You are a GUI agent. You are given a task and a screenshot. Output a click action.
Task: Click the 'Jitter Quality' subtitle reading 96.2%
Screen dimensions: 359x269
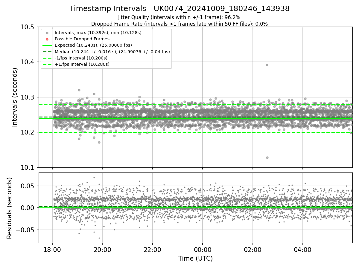click(179, 17)
